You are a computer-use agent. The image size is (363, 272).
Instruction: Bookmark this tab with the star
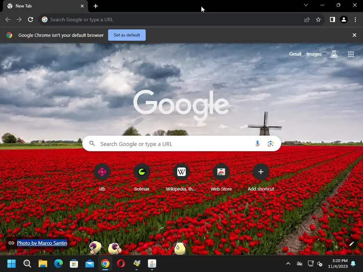(318, 20)
